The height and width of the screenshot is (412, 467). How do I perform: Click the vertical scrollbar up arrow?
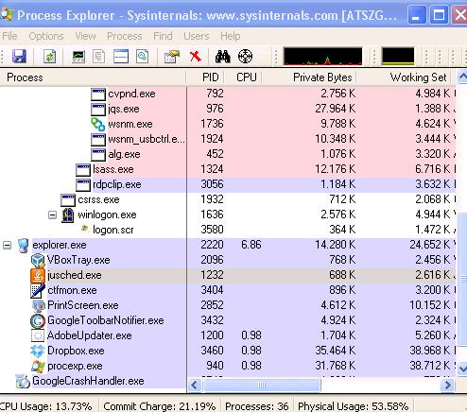462,77
